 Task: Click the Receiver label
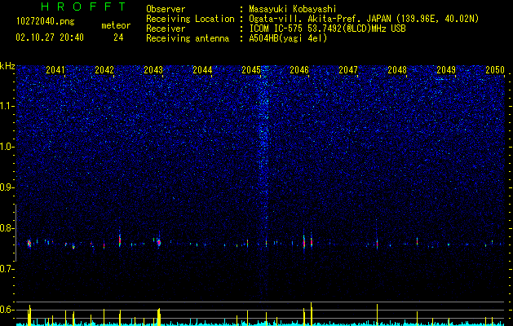pyautogui.click(x=166, y=29)
